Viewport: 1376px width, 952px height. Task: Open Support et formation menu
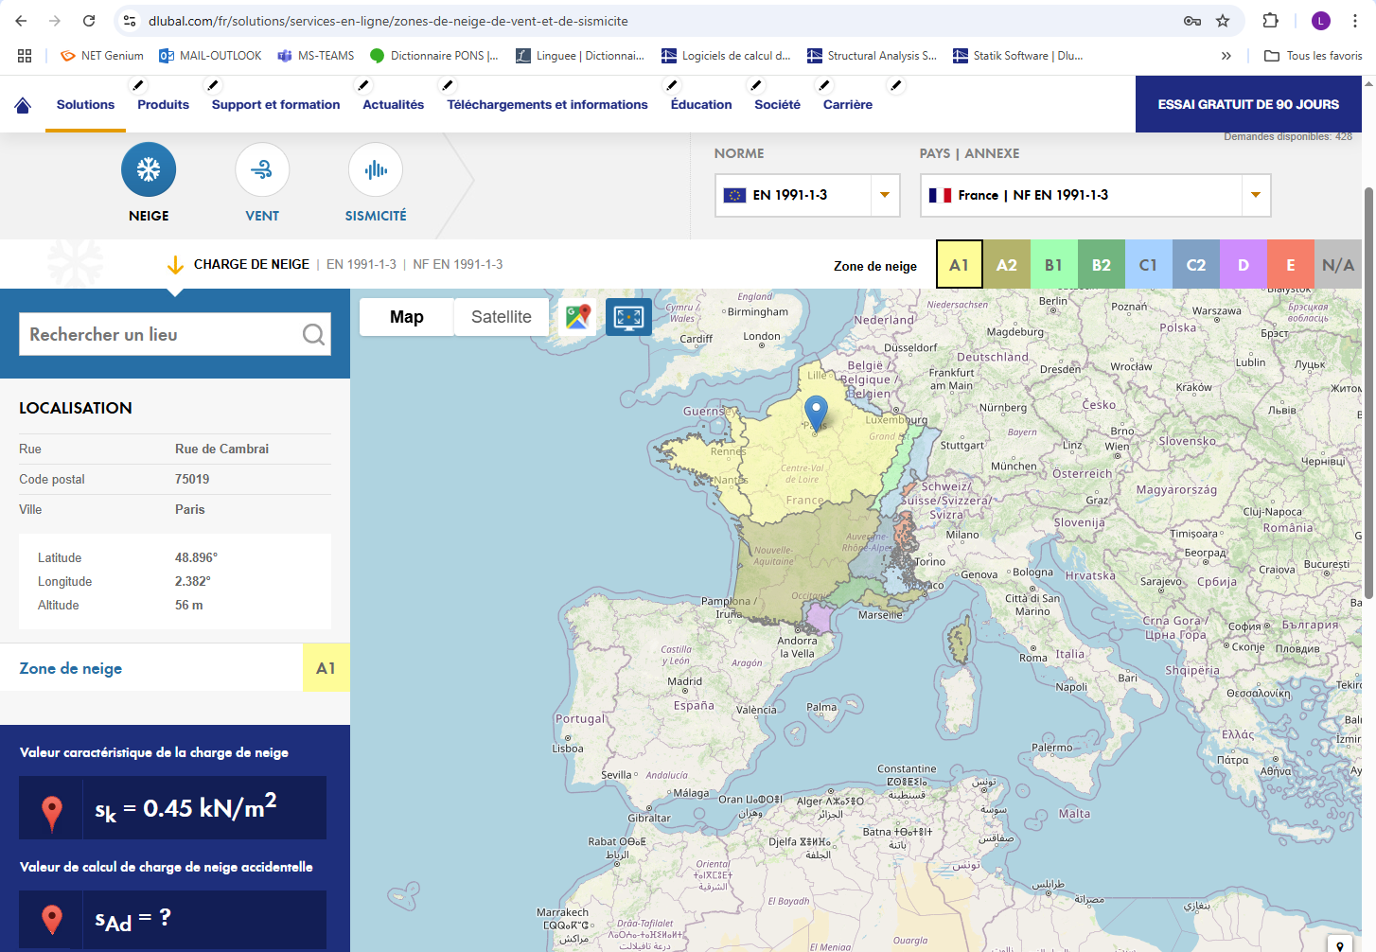(275, 105)
